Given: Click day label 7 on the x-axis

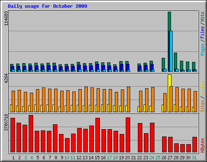Looking at the screenshot, I should point(50,158).
